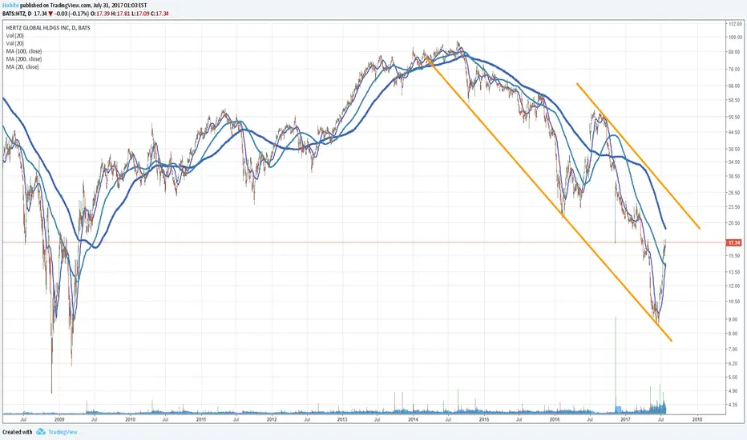Click the O:17.39 open value
The image size is (747, 440).
(100, 14)
